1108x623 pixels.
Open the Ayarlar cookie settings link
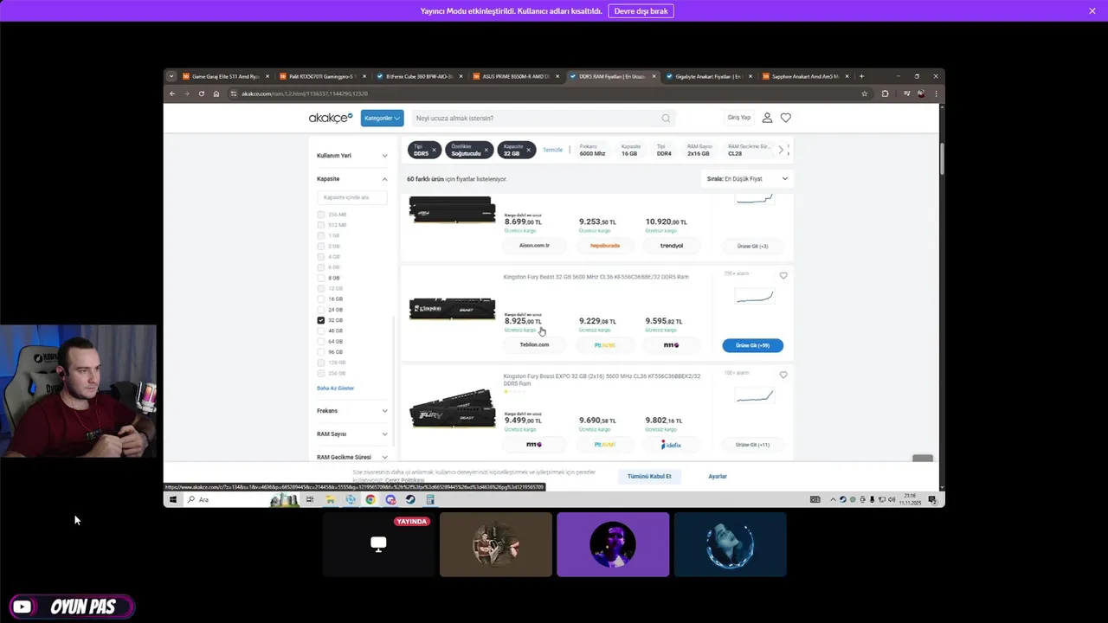718,476
